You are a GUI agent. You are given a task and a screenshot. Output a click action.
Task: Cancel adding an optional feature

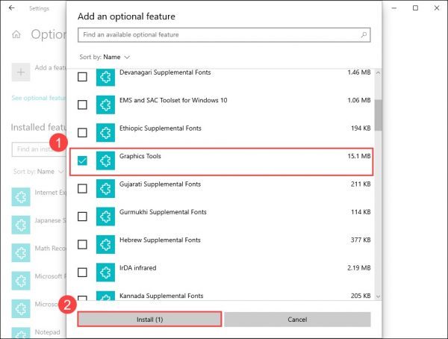(x=297, y=320)
